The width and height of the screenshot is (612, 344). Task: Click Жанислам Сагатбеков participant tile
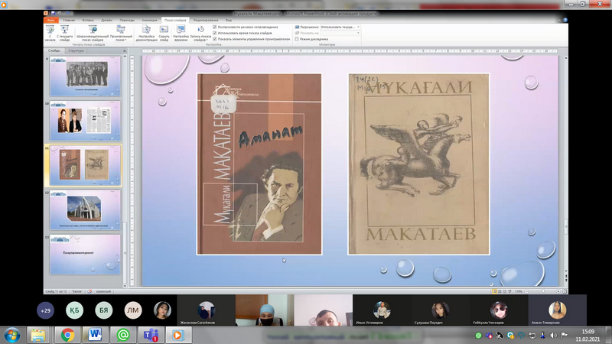[x=206, y=310]
